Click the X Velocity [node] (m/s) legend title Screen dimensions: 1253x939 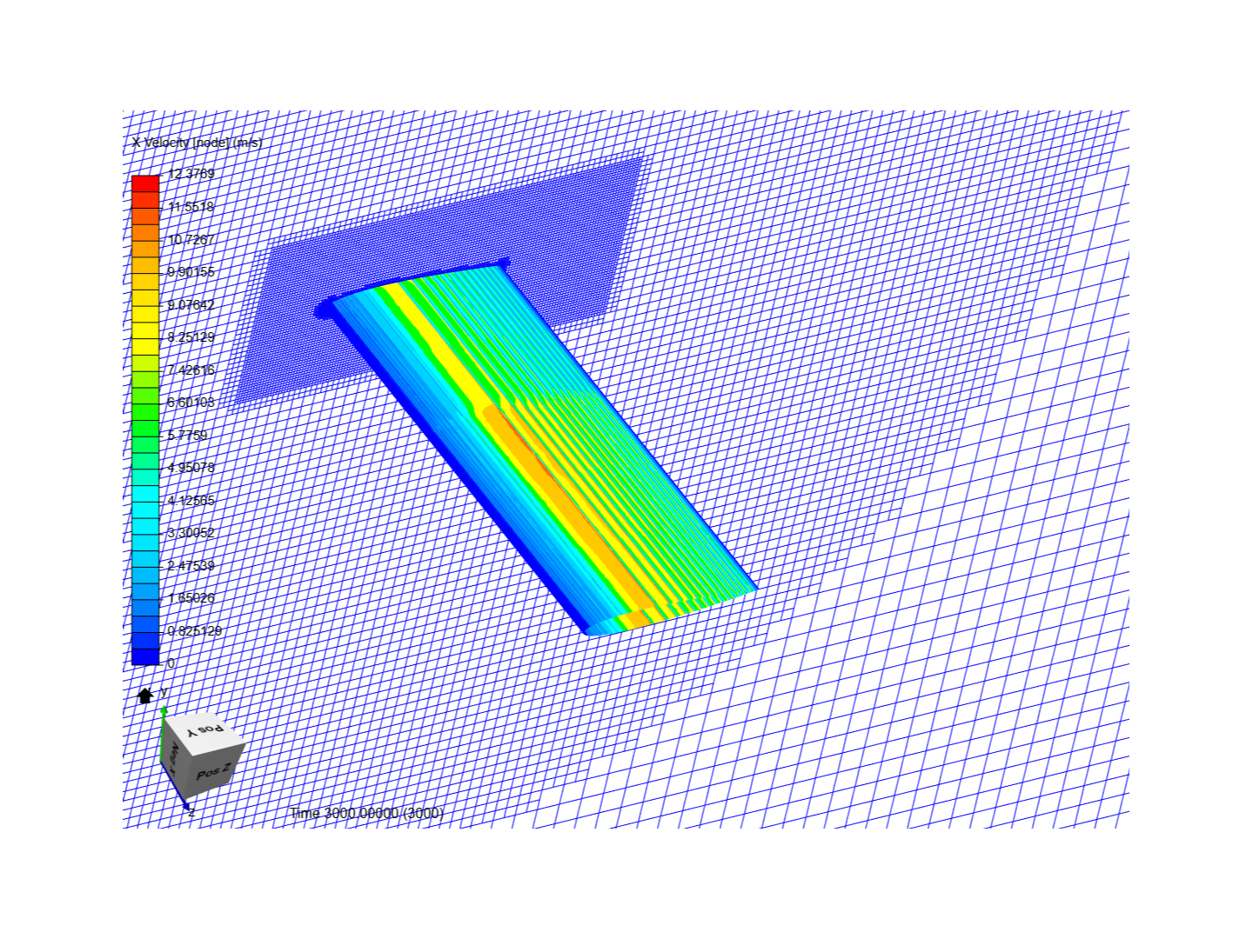tap(197, 143)
